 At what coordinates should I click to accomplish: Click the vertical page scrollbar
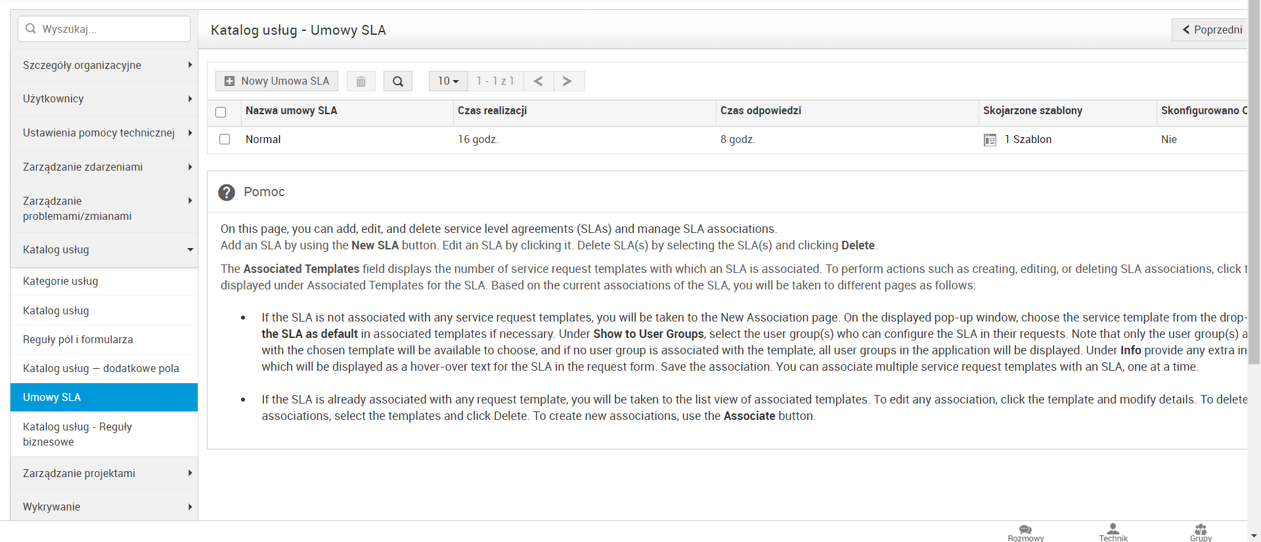tap(1254, 197)
